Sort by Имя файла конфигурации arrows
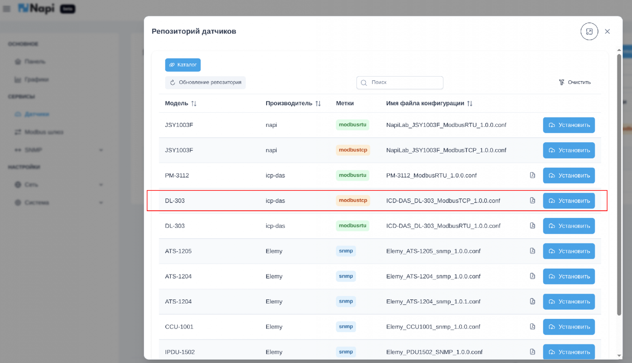The width and height of the screenshot is (632, 363). [x=470, y=104]
